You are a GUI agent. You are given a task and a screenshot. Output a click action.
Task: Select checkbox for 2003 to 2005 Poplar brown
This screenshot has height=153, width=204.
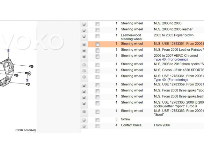click(x=97, y=36)
